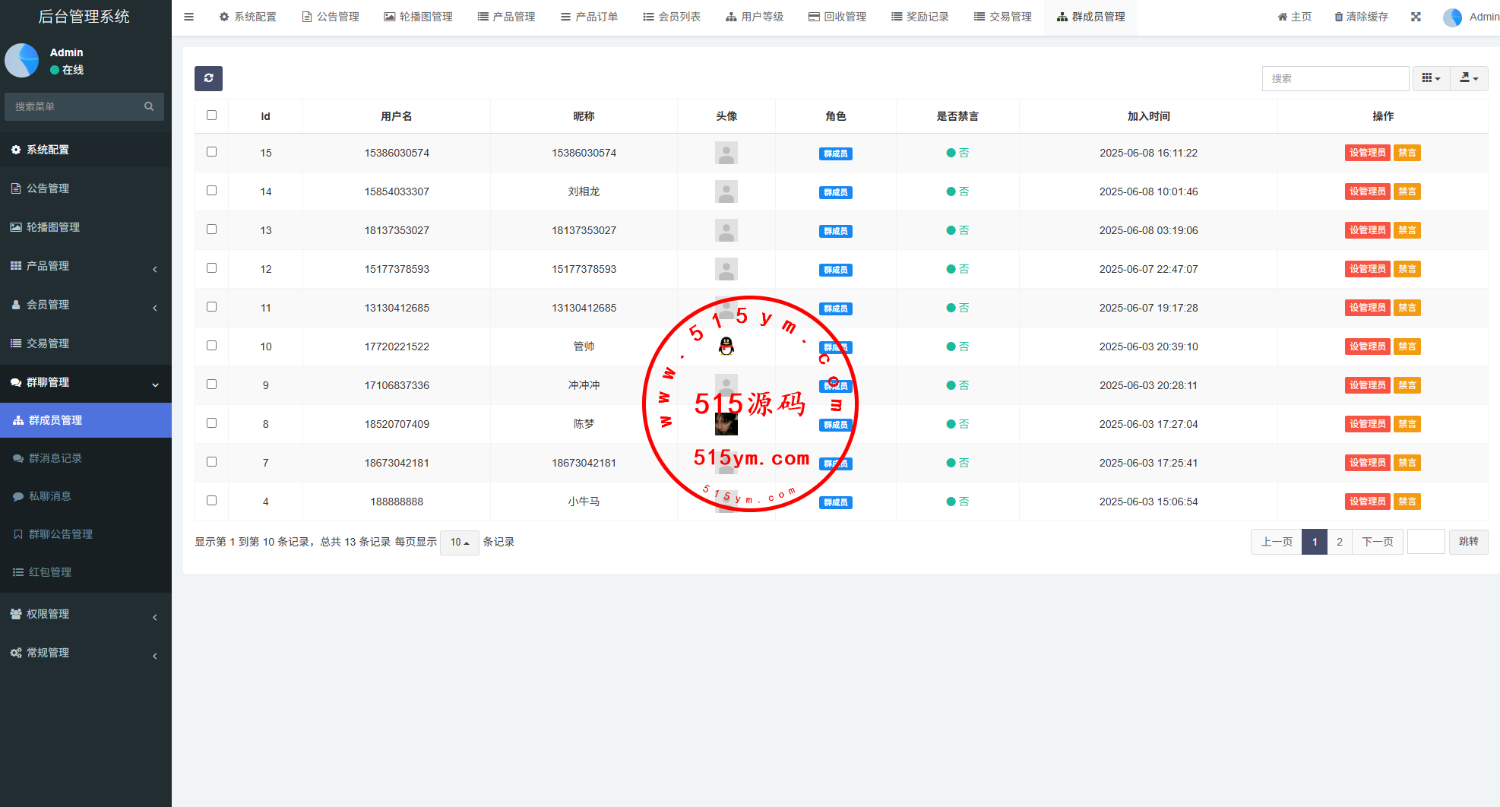This screenshot has height=807, width=1500.
Task: Open the 回收管理 tab in top navigation
Action: click(x=837, y=17)
